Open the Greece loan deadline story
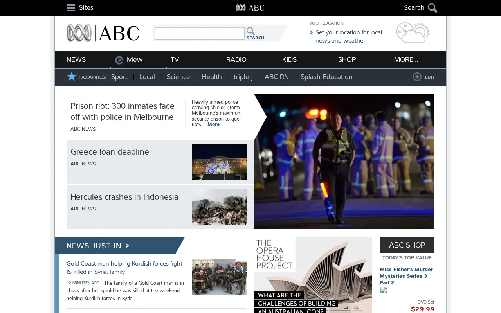501x313 pixels. tap(110, 152)
